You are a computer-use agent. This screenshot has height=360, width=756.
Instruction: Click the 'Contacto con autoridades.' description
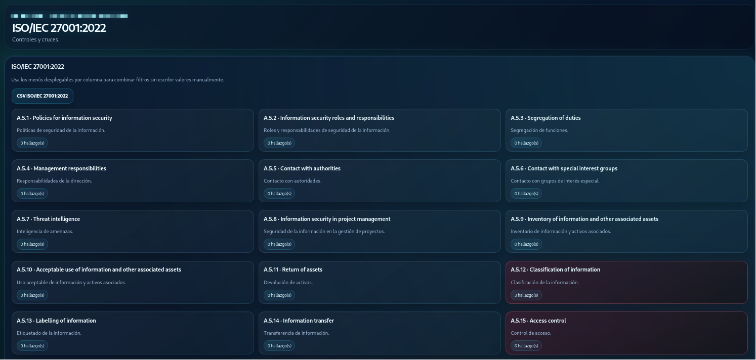tap(292, 181)
